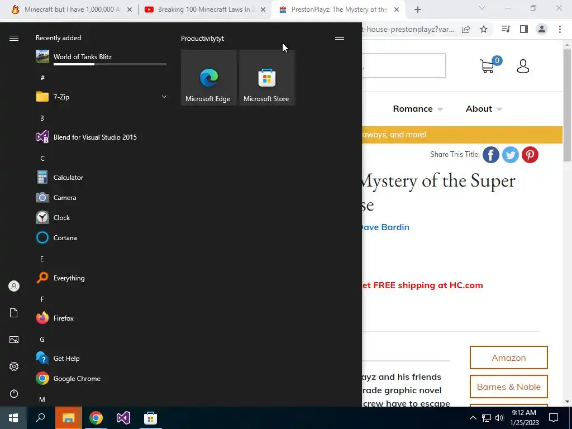Open taskbar Search magnifier

coord(40,418)
